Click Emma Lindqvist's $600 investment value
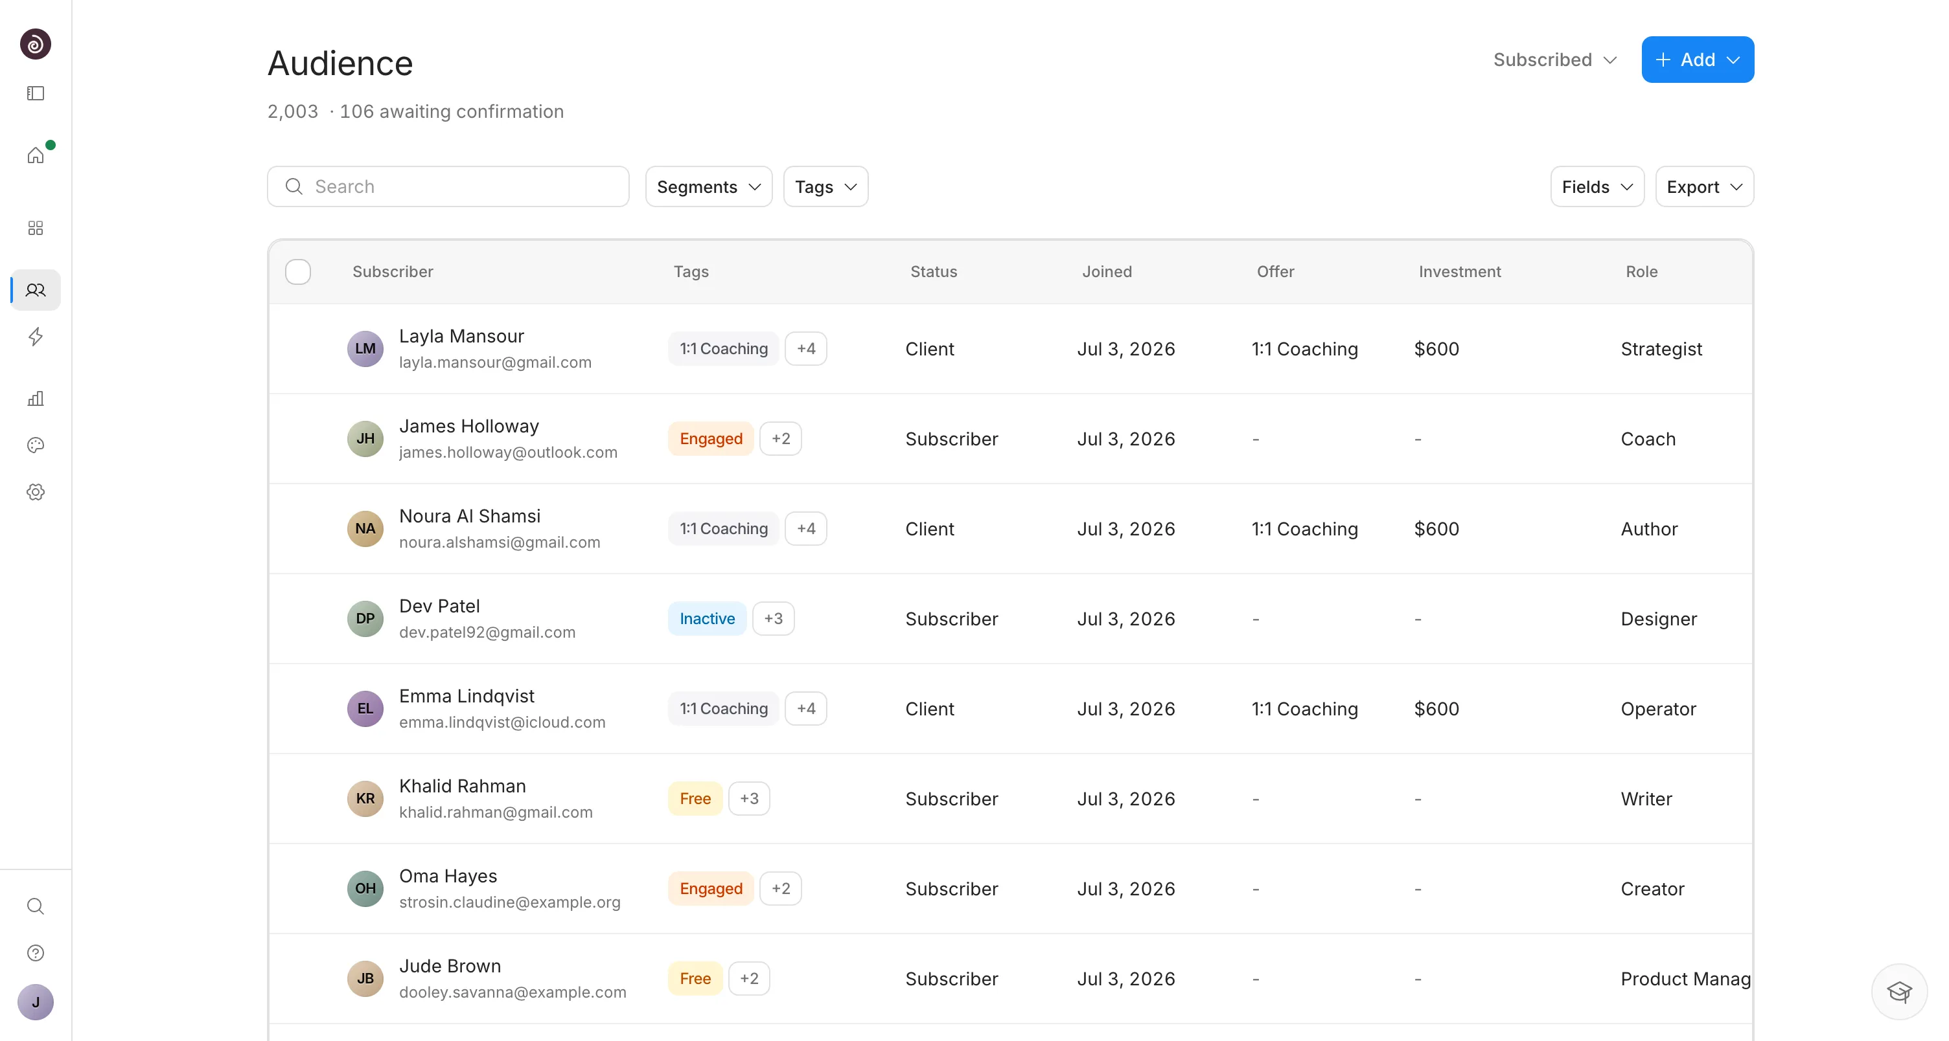Viewport: 1949px width, 1041px height. click(1436, 708)
